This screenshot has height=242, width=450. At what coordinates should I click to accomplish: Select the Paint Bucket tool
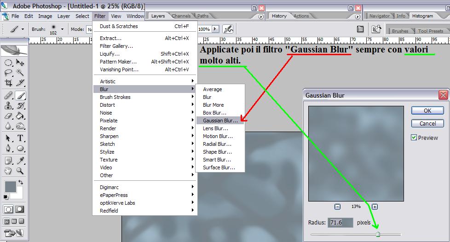(20, 115)
